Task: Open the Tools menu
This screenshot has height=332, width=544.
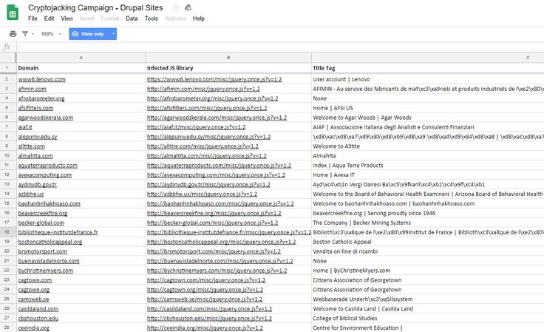Action: click(152, 18)
